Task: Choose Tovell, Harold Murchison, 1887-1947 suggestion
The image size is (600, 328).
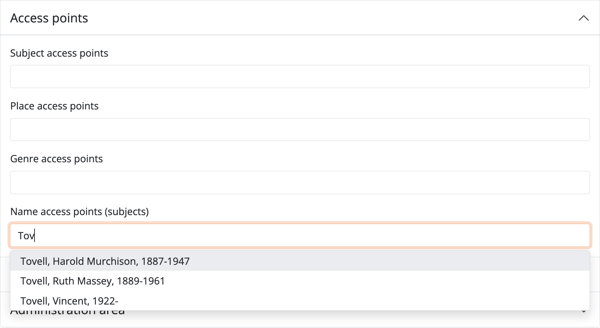Action: click(105, 261)
